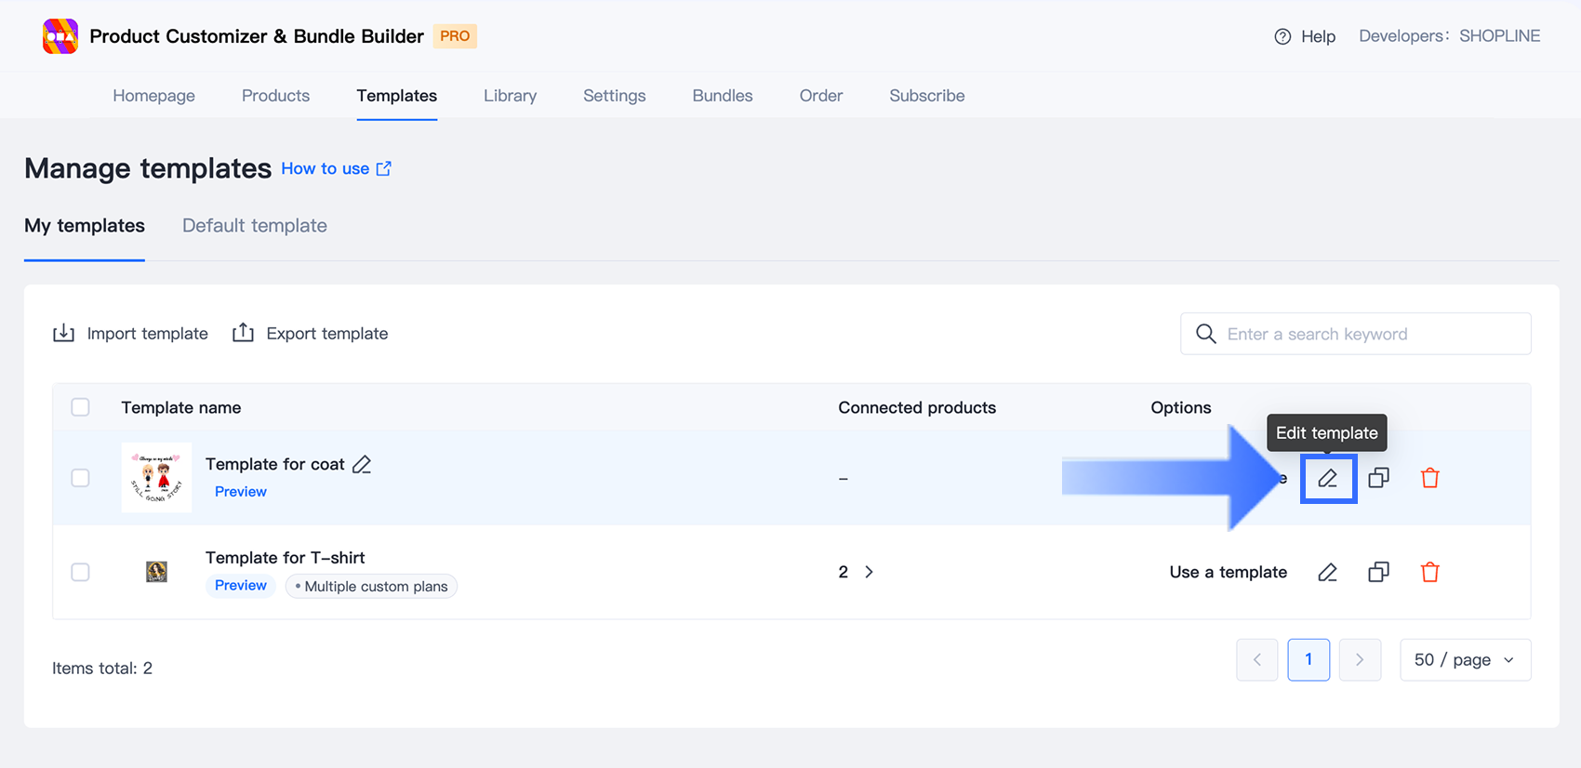Click Use a template for T-shirt

[1229, 572]
